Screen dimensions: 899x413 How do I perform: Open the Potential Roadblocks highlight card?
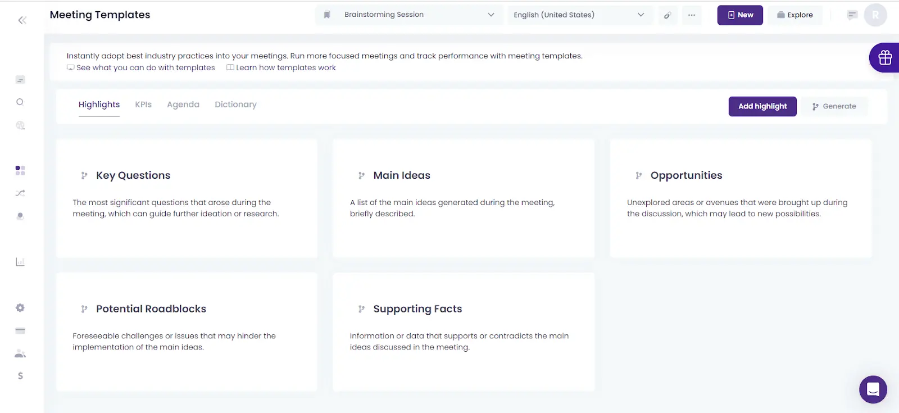[x=187, y=332]
